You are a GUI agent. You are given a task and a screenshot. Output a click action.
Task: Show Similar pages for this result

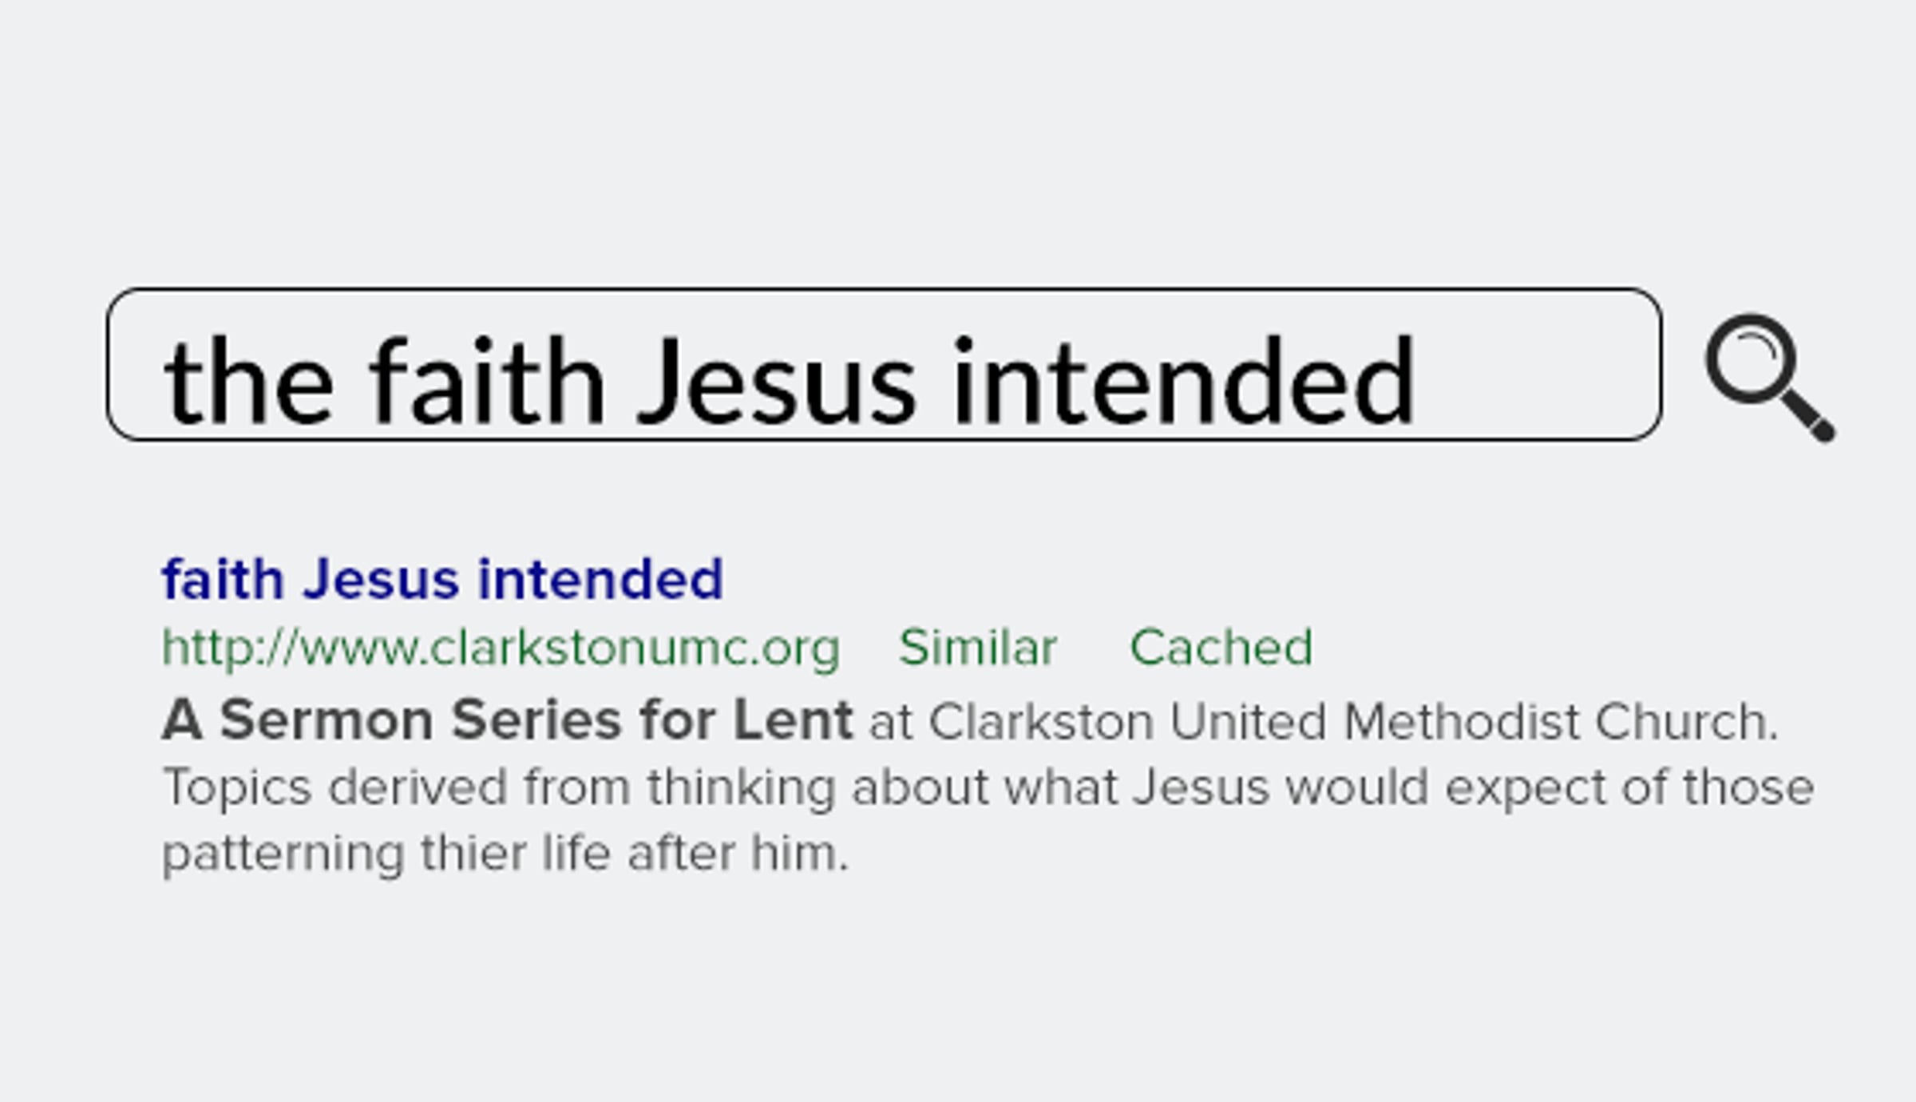click(x=977, y=647)
